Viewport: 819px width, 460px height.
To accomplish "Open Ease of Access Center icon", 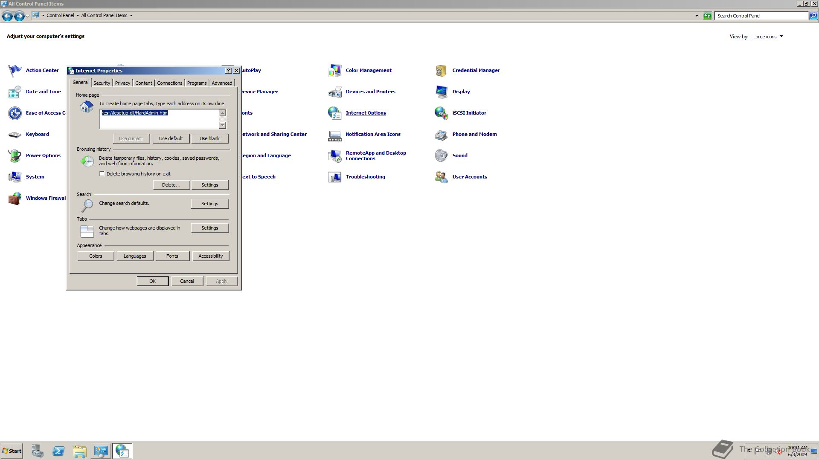I will [x=15, y=113].
